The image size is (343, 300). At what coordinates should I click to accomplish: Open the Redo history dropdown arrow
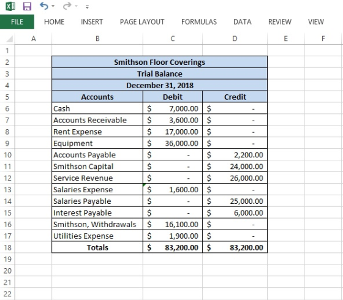(76, 6)
